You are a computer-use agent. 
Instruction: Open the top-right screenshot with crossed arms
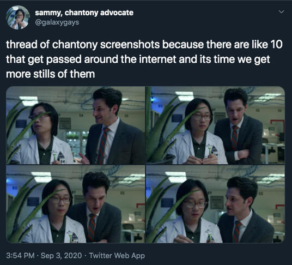click(216, 125)
